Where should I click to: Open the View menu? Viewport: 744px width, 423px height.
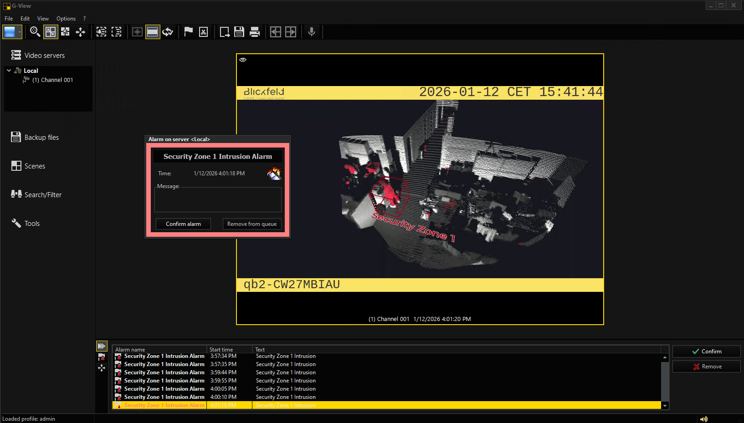coord(43,19)
